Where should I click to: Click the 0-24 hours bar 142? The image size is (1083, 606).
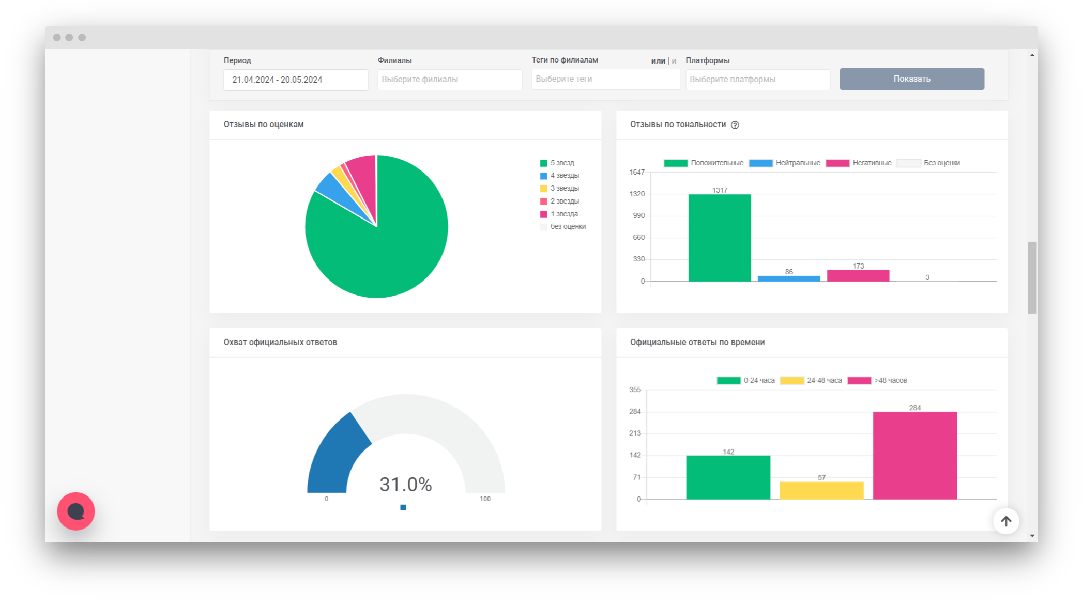(x=728, y=477)
